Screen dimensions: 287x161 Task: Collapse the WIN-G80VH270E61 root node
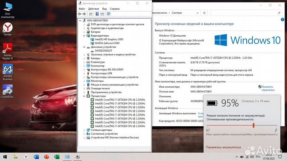[x=80, y=20]
